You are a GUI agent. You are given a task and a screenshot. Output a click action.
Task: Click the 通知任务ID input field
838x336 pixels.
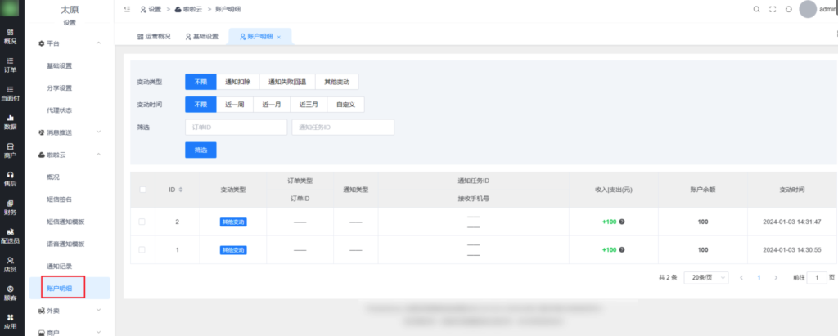[x=343, y=128]
